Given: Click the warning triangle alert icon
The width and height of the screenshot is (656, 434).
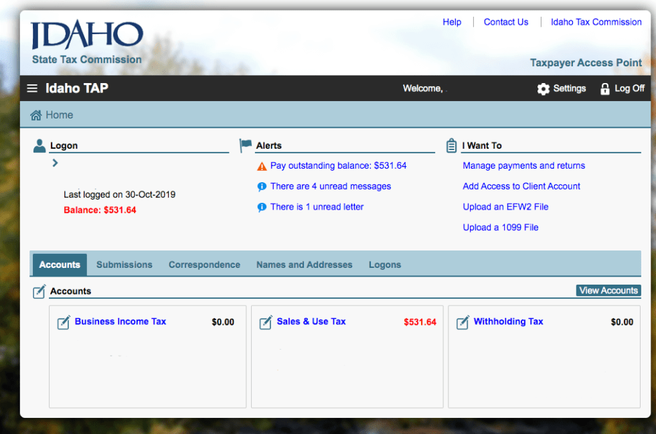Looking at the screenshot, I should click(262, 166).
